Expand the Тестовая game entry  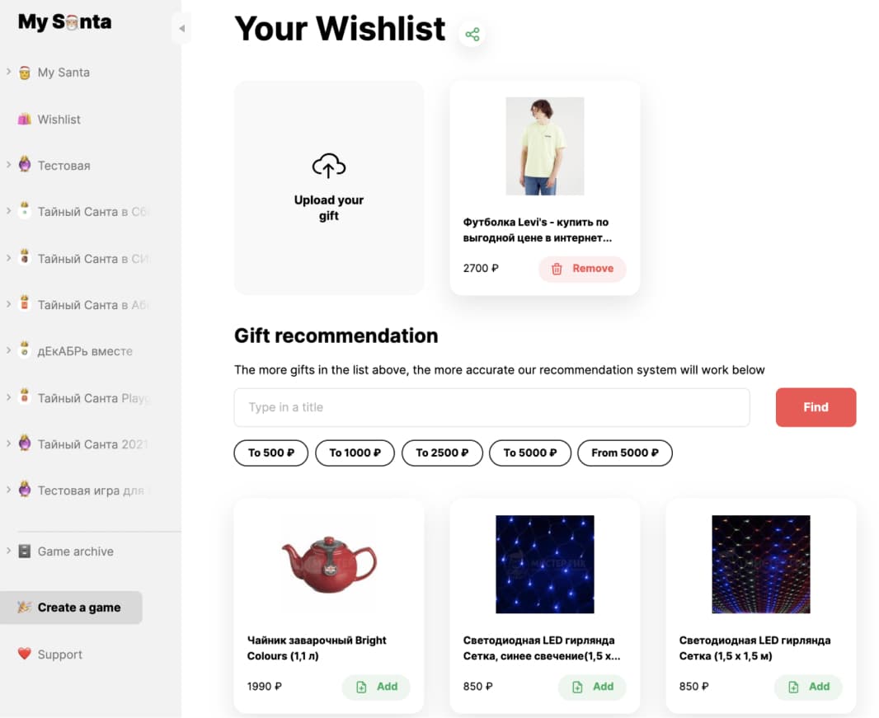pos(8,164)
